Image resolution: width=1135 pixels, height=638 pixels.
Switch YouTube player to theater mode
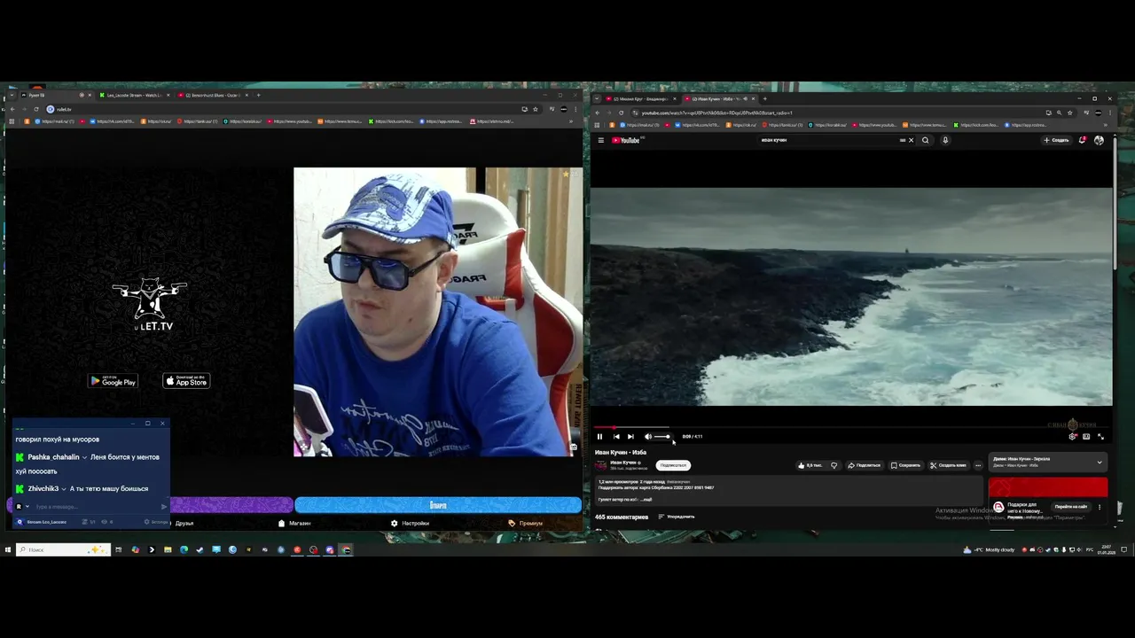1086,436
